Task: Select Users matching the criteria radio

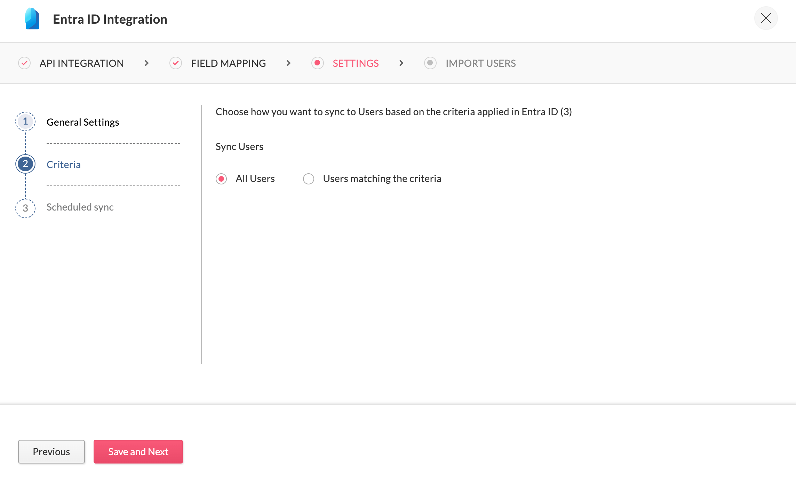Action: pyautogui.click(x=309, y=179)
